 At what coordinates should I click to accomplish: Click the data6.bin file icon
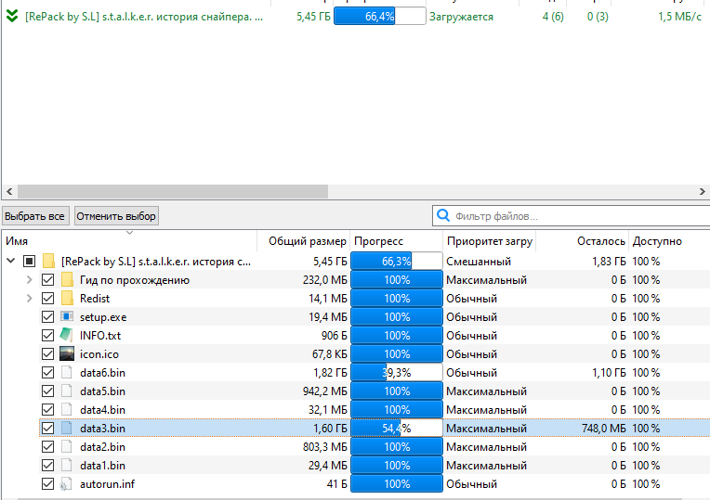[x=67, y=373]
